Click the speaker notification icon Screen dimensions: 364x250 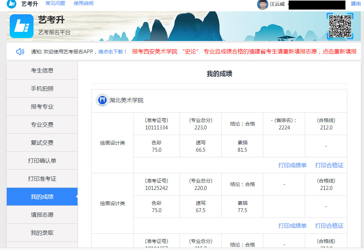[20, 52]
